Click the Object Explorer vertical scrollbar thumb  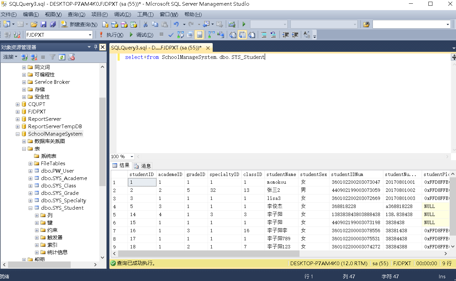pyautogui.click(x=103, y=141)
